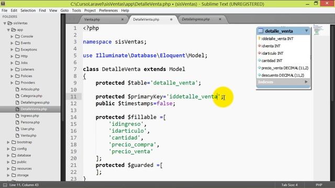Click the Persona.php file icon

pyautogui.click(x=17, y=122)
